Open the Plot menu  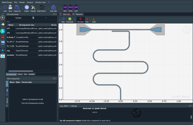click(16, 2)
